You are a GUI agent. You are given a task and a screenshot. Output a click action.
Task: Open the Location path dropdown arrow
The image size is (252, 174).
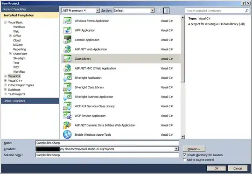[176, 149]
